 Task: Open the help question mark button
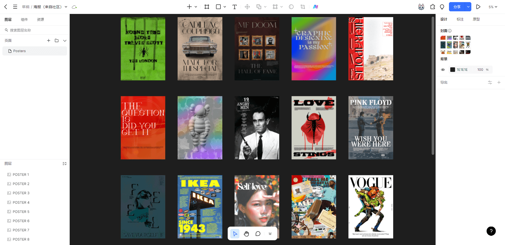pyautogui.click(x=491, y=231)
